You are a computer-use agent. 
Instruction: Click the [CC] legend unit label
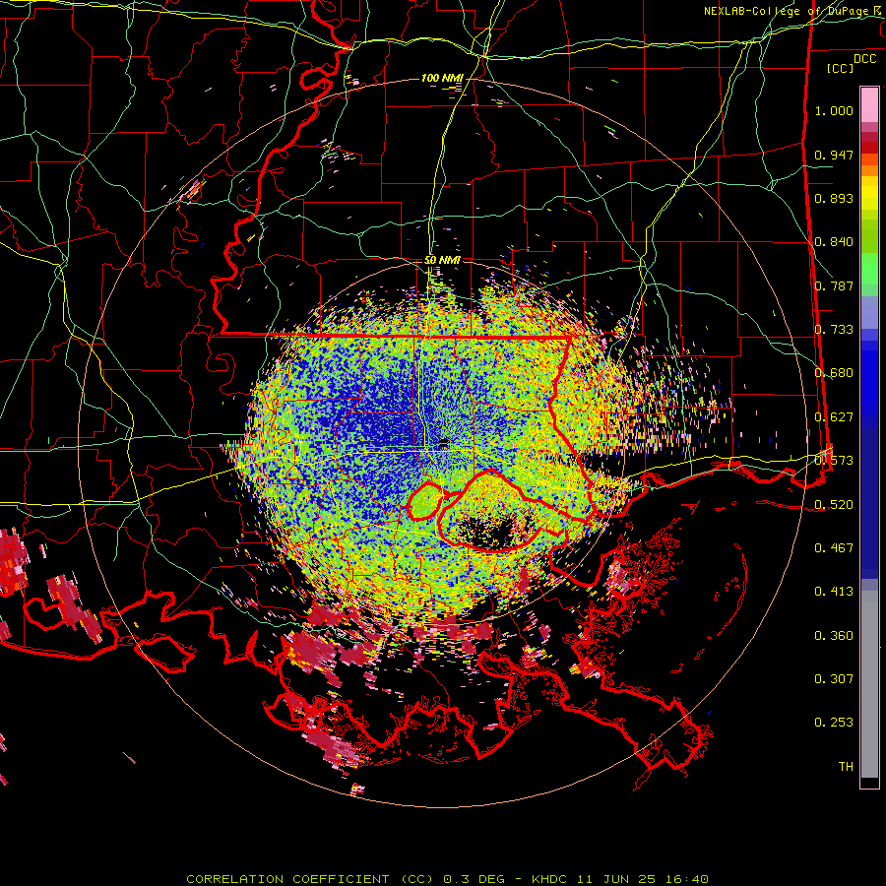click(x=840, y=68)
